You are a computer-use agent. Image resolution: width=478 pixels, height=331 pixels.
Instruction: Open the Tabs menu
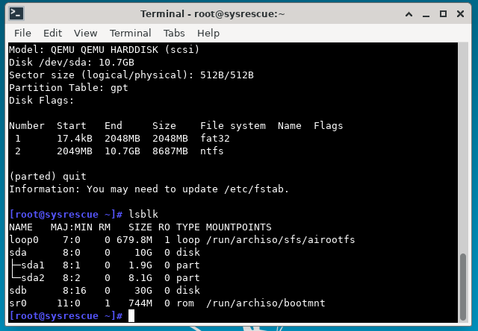coord(174,33)
